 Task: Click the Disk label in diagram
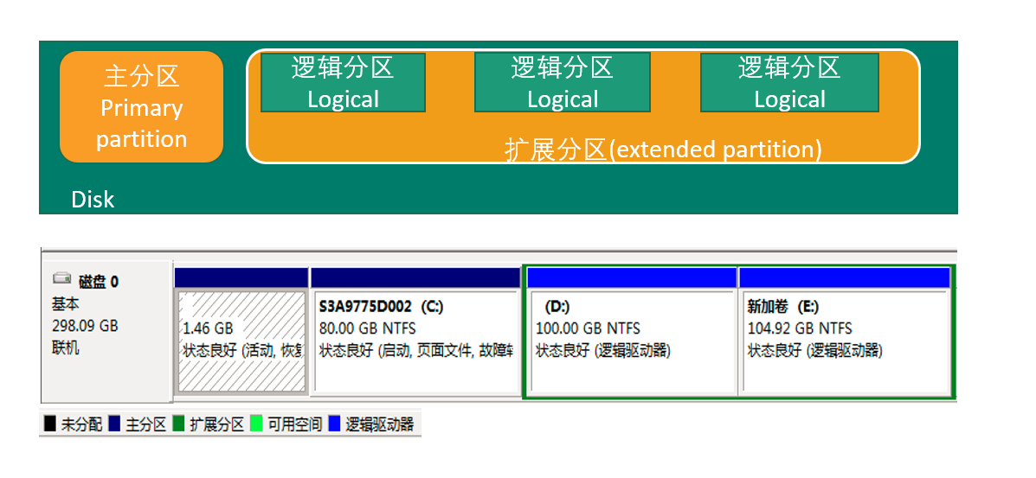pos(93,200)
